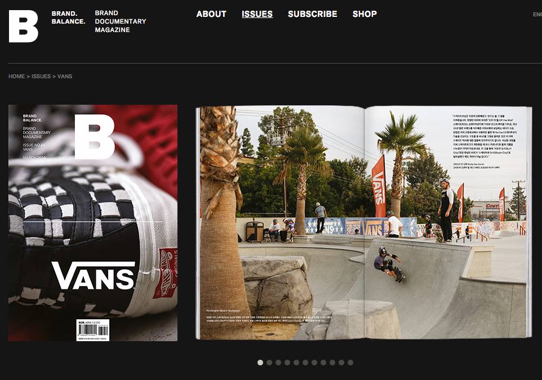Select the eighth slideshow dot
Viewport: 542px width, 380px height.
tap(323, 363)
